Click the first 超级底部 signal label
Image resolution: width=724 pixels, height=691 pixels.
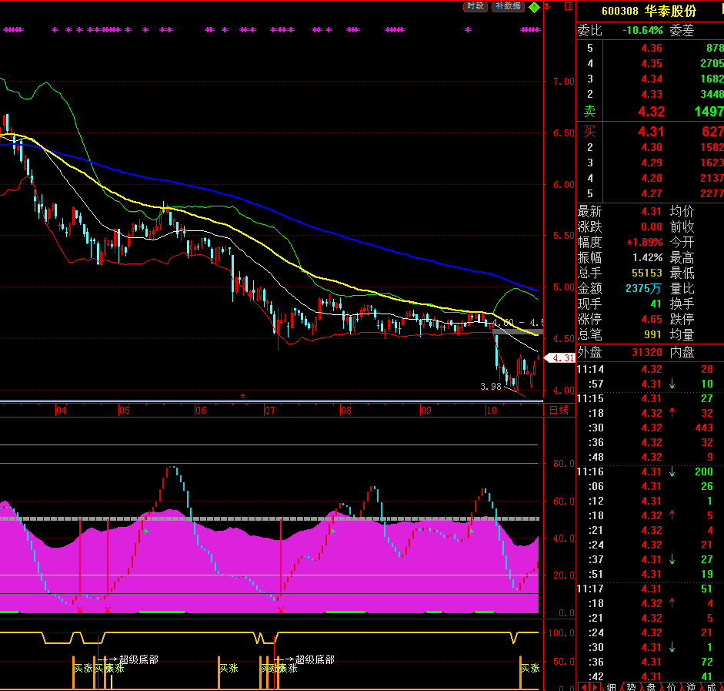pyautogui.click(x=138, y=659)
